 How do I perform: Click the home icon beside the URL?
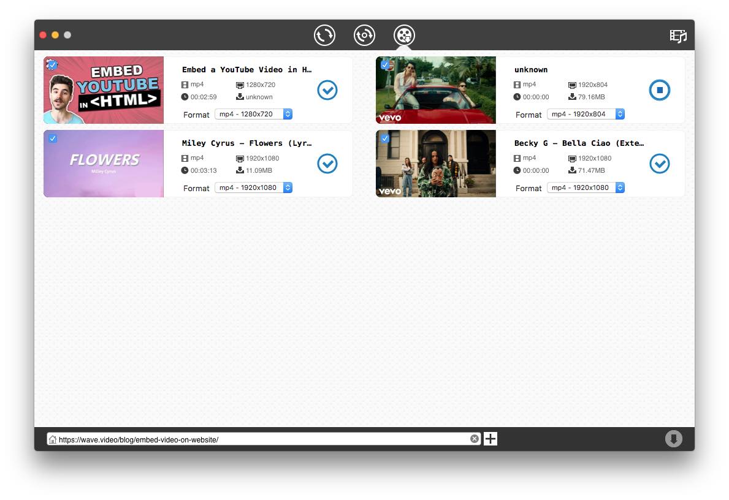click(53, 439)
